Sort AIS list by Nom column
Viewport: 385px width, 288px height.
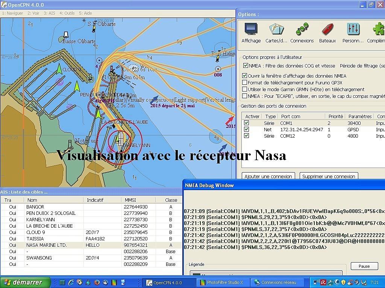53,200
